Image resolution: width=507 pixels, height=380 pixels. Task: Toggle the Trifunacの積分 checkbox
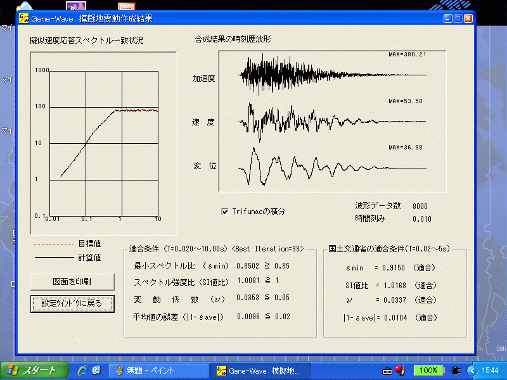(x=226, y=212)
